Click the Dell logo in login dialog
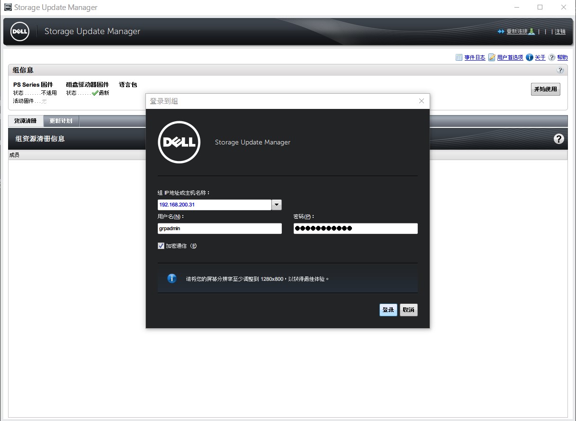Image resolution: width=576 pixels, height=421 pixels. [179, 142]
